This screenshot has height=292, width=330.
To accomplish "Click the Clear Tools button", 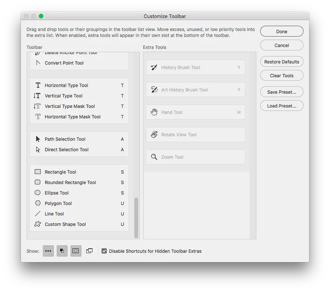I will click(x=281, y=75).
